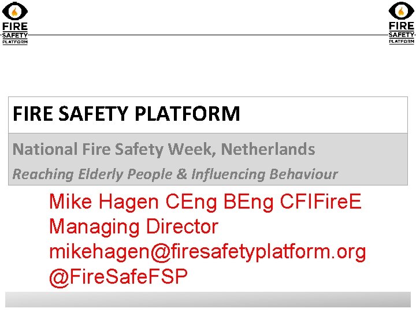The image size is (416, 312).
Task: Click the top-right Fire Safety Platform logo
Action: coord(401,23)
